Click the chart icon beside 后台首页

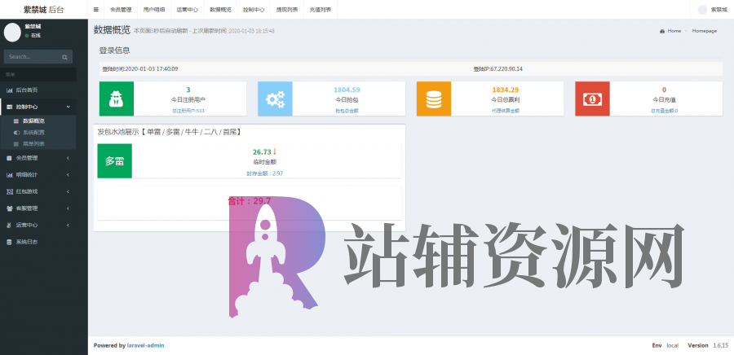(x=9, y=90)
